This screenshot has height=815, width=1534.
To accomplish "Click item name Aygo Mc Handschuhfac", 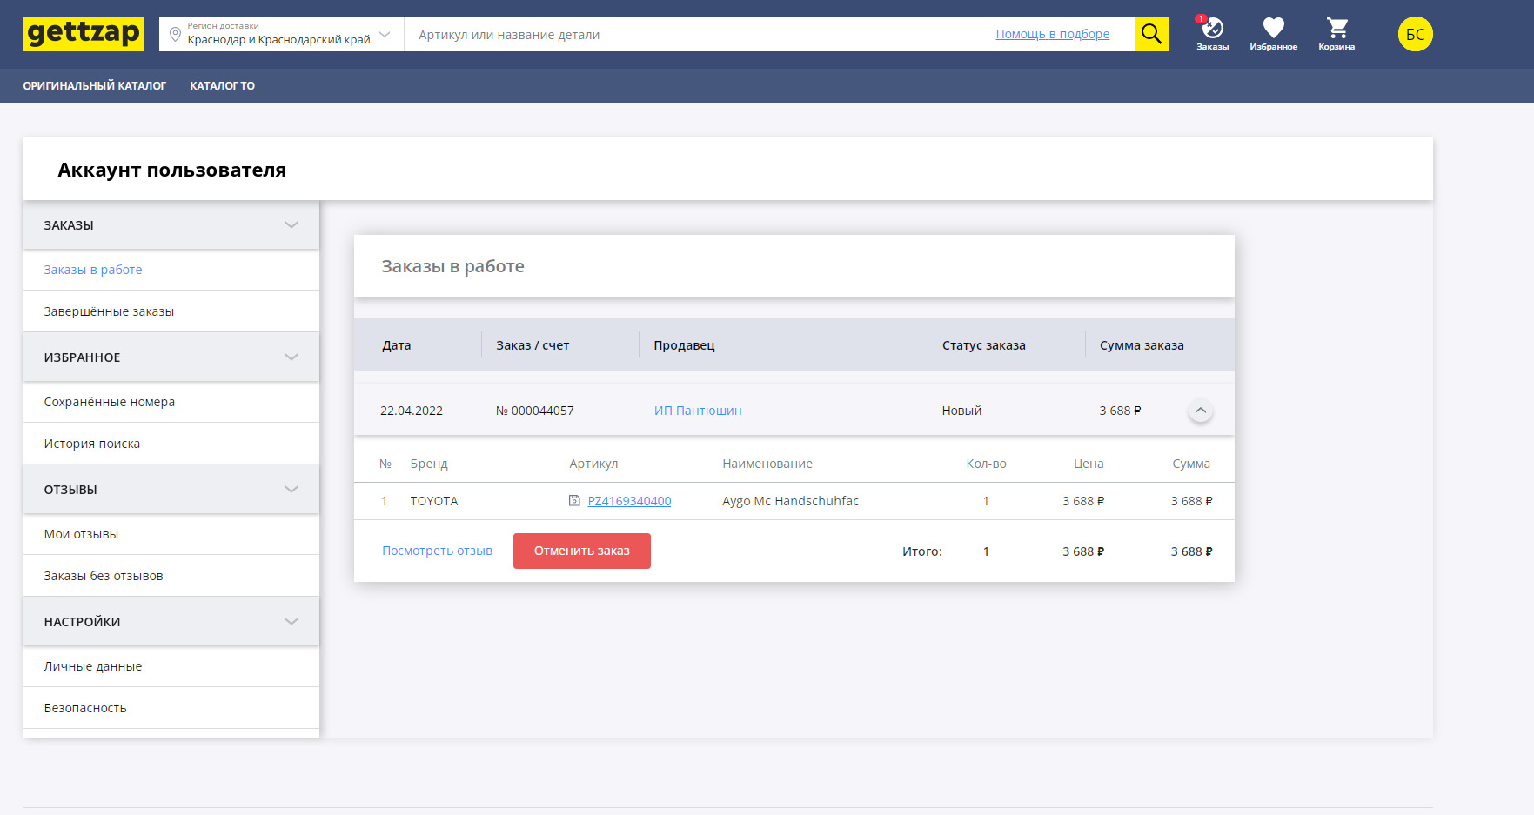I will point(790,501).
